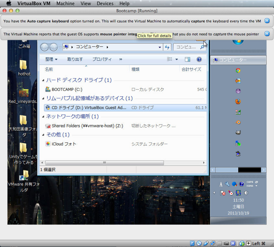
Task: Open the Action Center flag tray icon
Action: pyautogui.click(x=222, y=192)
